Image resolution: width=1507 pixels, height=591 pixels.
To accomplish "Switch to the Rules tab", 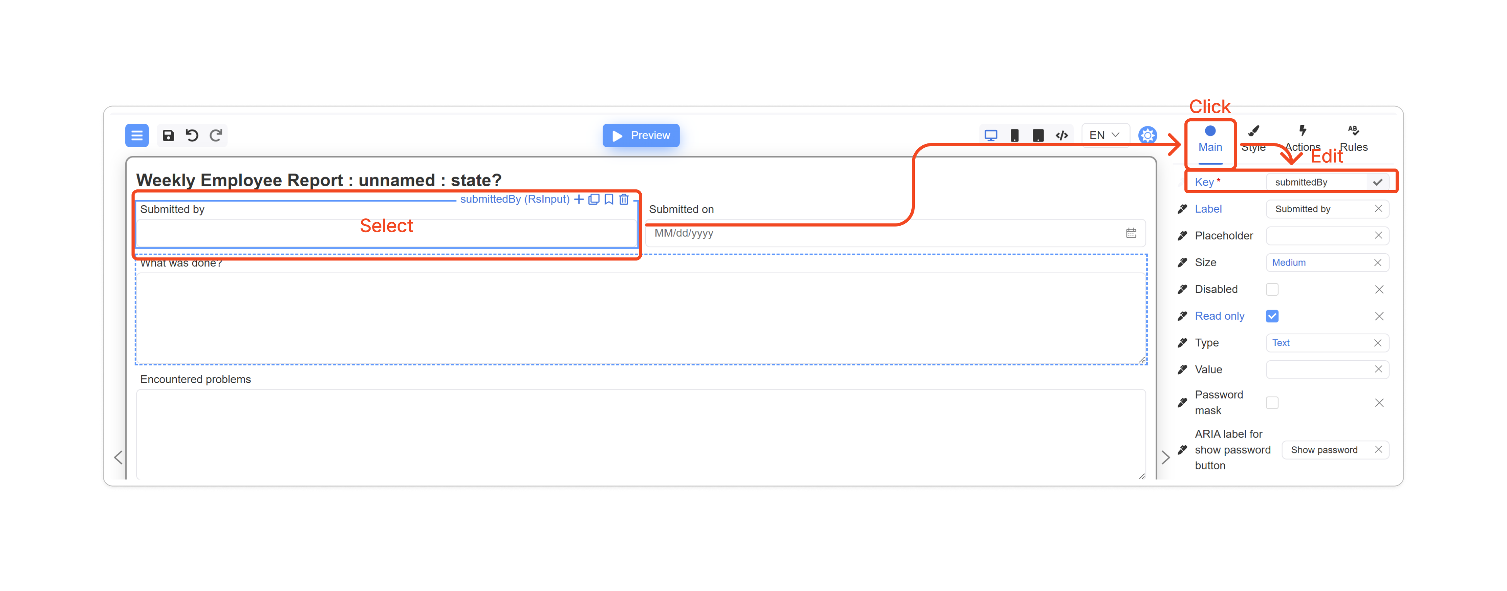I will tap(1353, 138).
